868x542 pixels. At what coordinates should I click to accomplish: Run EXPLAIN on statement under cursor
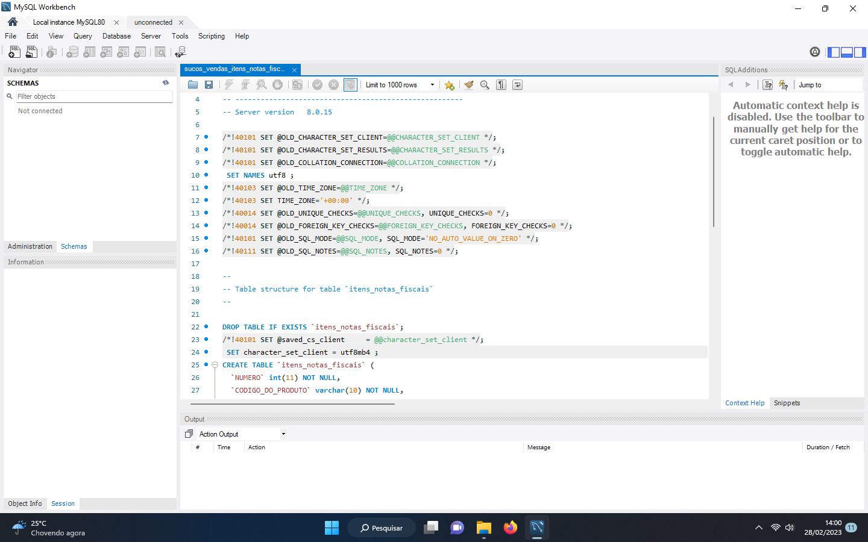(262, 85)
